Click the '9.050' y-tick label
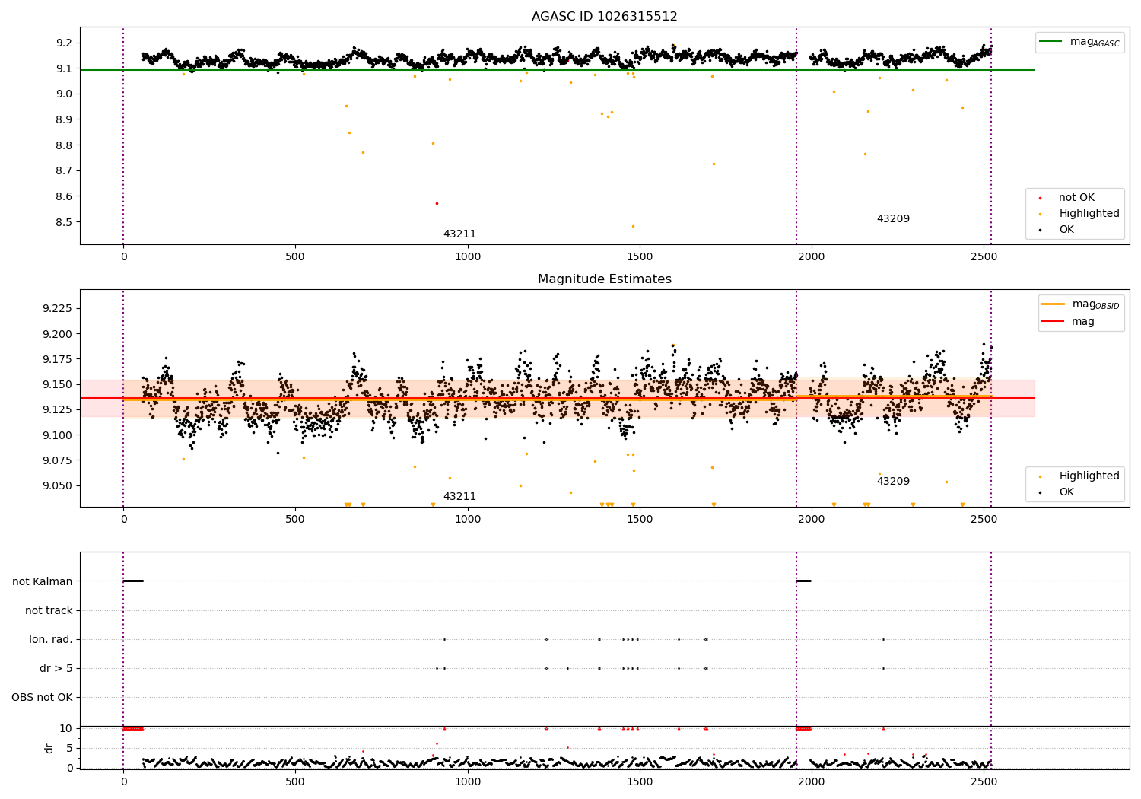 coord(57,485)
